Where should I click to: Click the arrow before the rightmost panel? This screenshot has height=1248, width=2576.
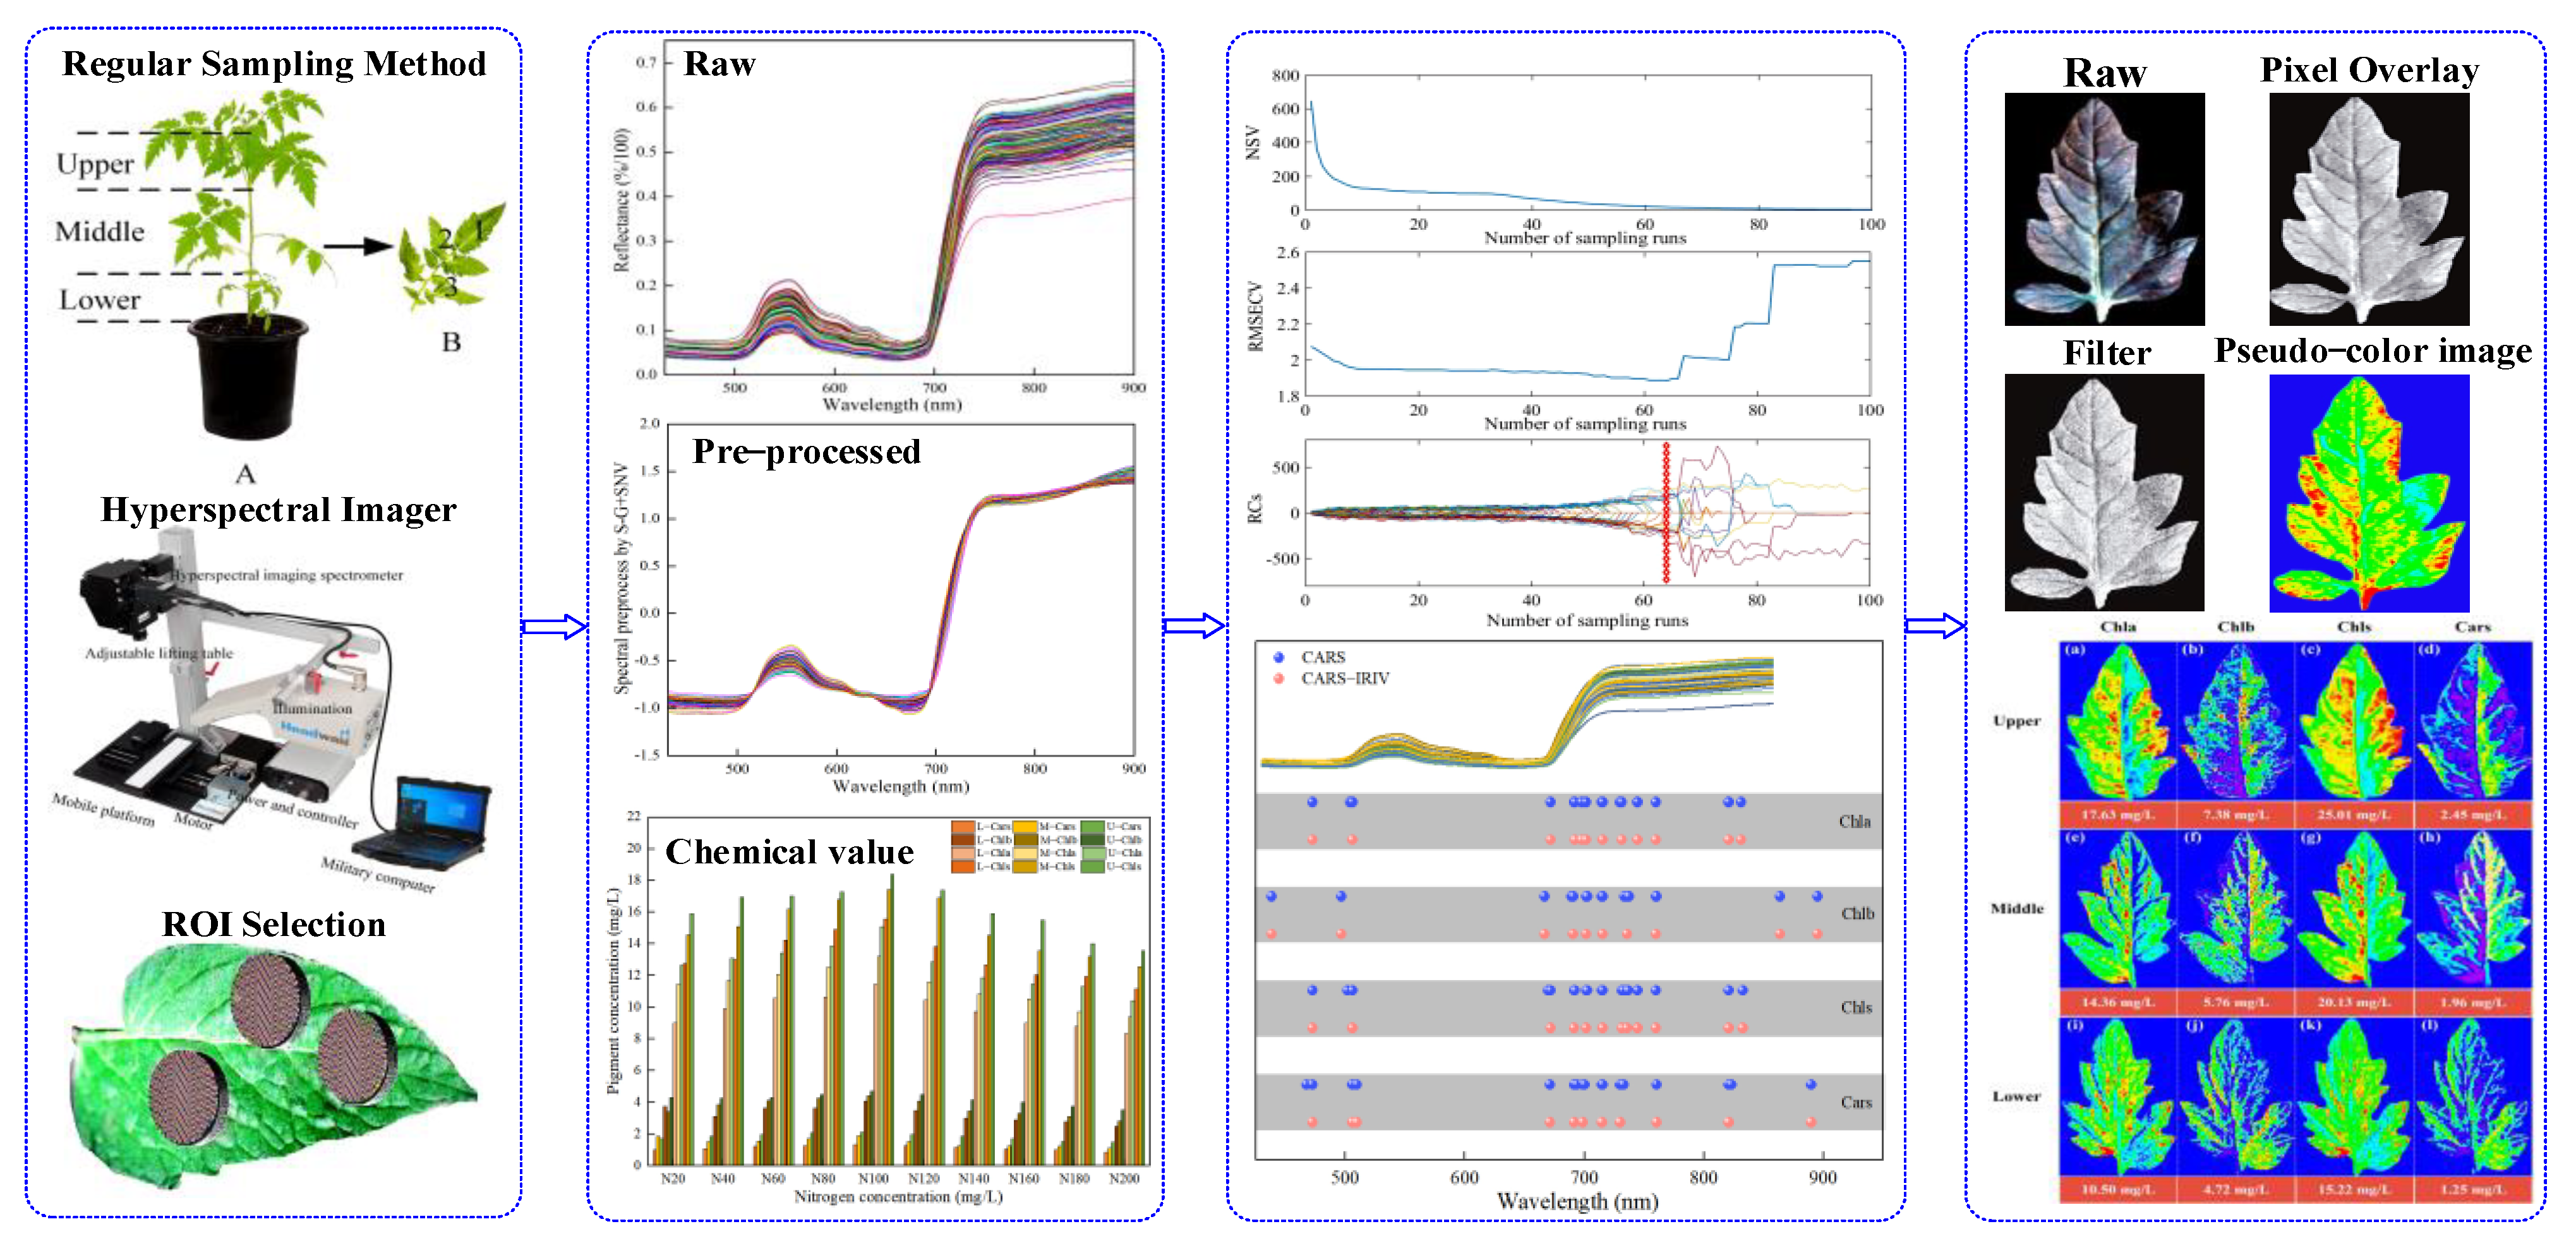[x=1934, y=627]
